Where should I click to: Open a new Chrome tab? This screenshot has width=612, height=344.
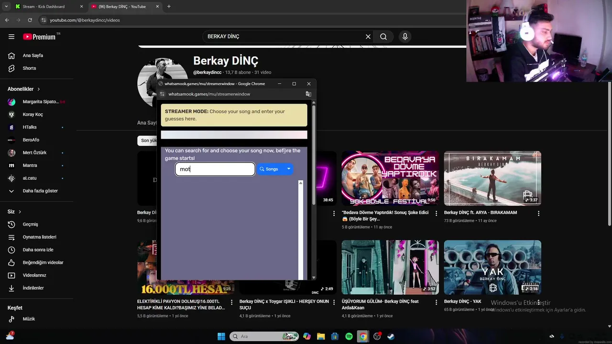coord(169,7)
